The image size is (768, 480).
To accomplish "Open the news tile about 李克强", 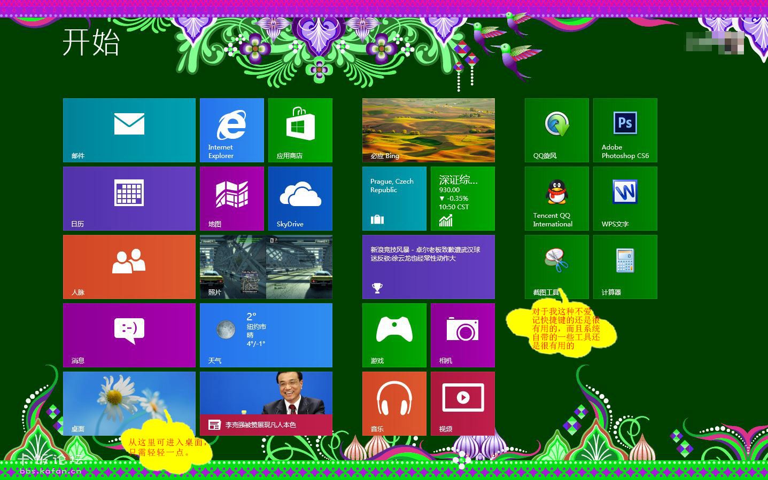I will click(x=266, y=404).
